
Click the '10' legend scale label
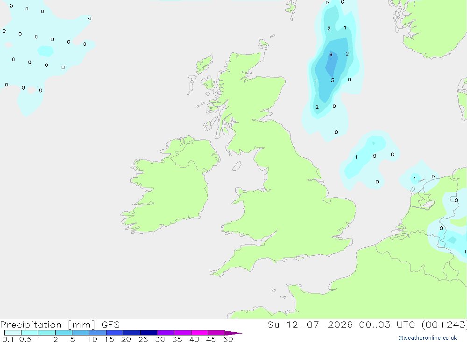(92, 339)
